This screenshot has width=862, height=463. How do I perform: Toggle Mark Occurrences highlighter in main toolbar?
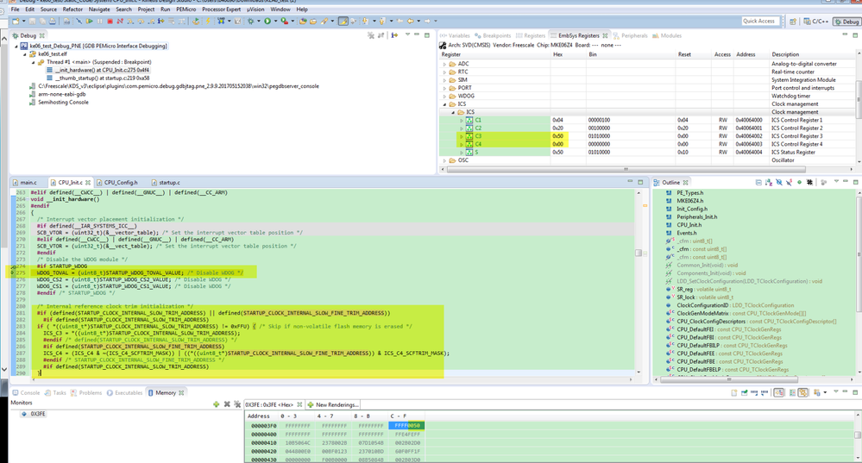343,21
